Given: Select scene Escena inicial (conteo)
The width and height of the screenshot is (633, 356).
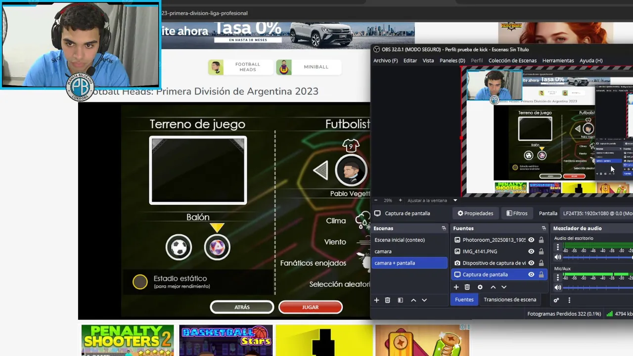Looking at the screenshot, I should pyautogui.click(x=409, y=240).
